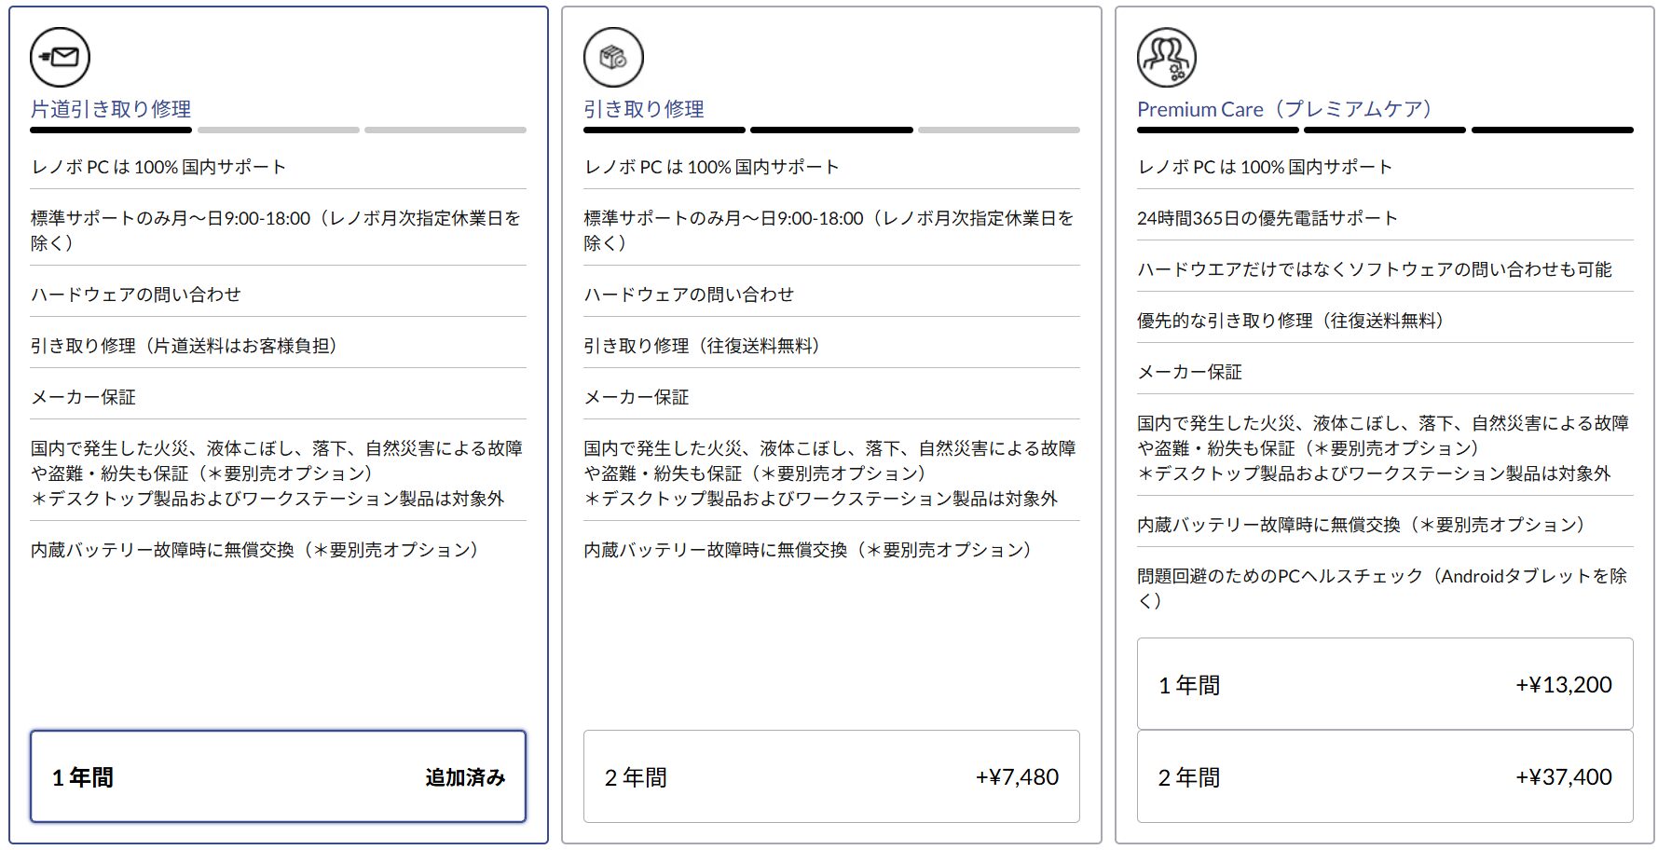Screen dimensions: 1658x850
Task: Choose Premium Care 1年間 +¥13,200 option
Action: pos(1385,684)
